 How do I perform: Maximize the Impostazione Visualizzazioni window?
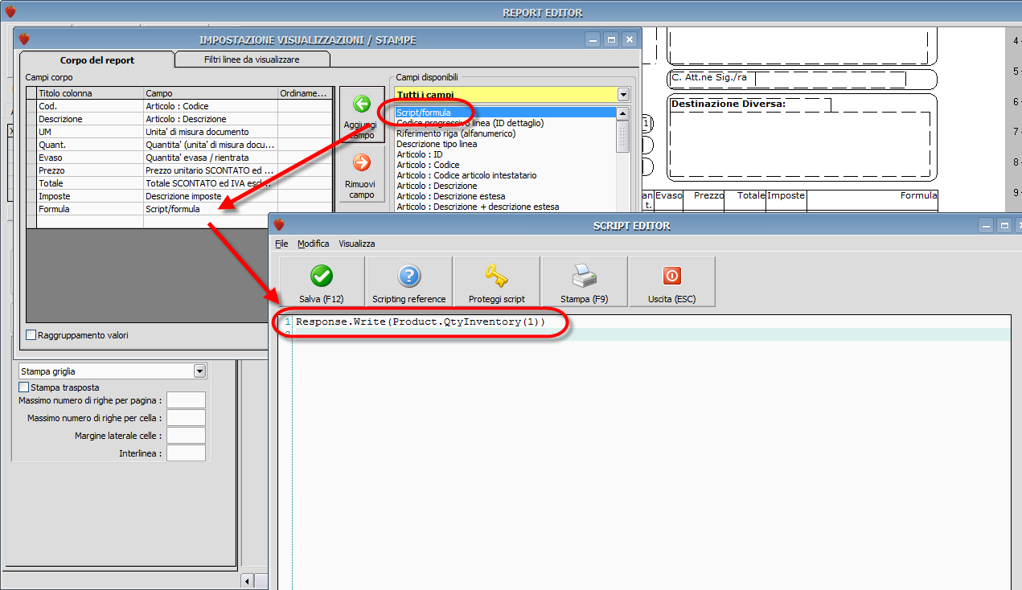tap(611, 39)
